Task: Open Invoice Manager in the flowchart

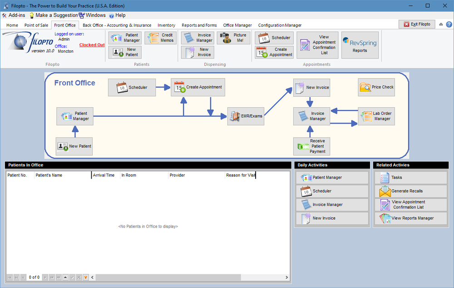Action: point(311,116)
